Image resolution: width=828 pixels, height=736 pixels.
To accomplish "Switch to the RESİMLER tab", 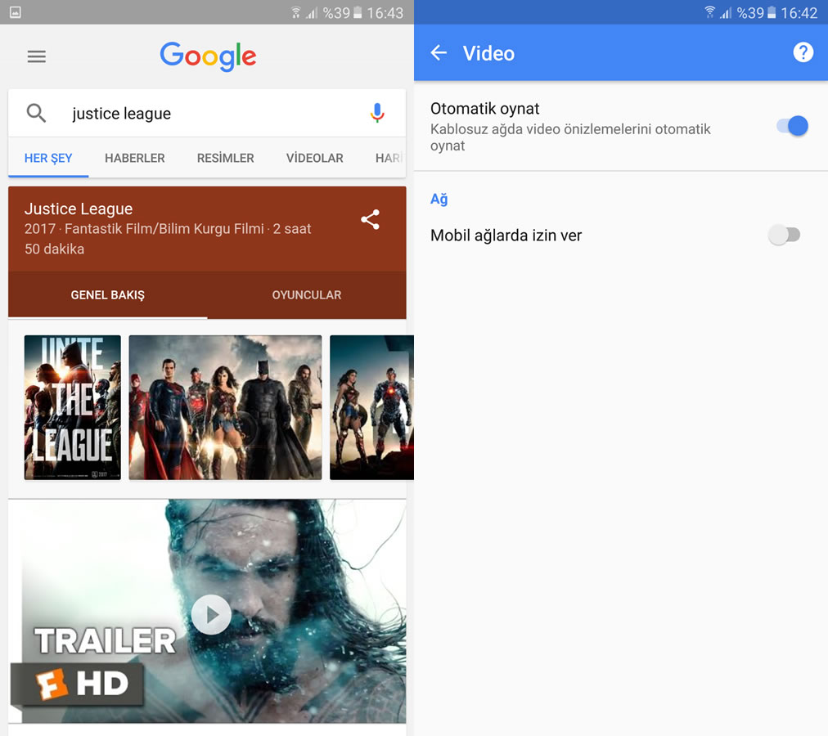I will (x=226, y=158).
